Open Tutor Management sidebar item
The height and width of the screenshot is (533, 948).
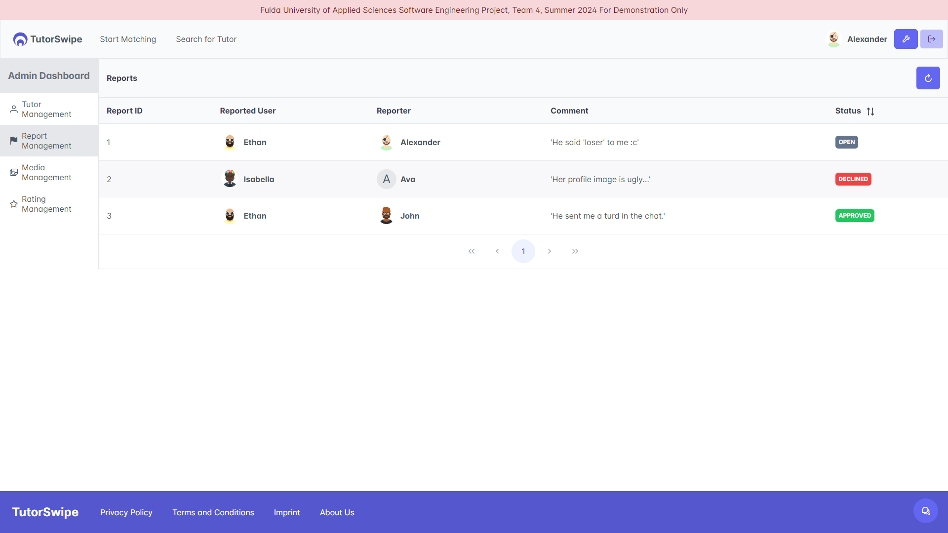pyautogui.click(x=46, y=109)
